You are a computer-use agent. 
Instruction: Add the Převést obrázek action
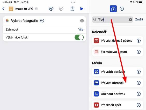[x=118, y=83]
